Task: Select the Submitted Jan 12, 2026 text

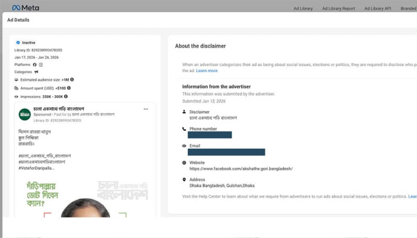Action: click(204, 101)
